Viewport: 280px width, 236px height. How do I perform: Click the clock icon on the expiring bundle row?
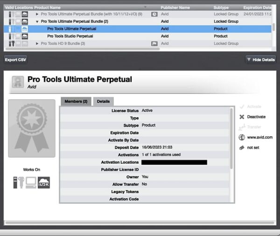coord(154,14)
